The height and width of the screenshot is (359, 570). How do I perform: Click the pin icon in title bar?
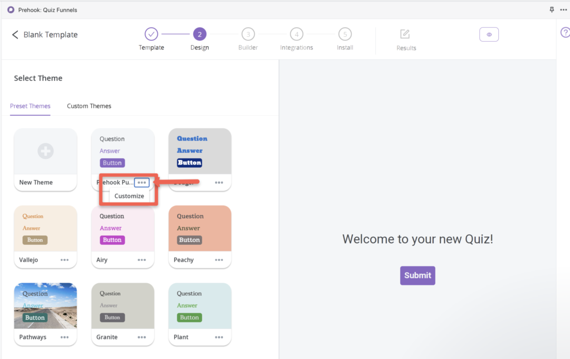(x=552, y=10)
